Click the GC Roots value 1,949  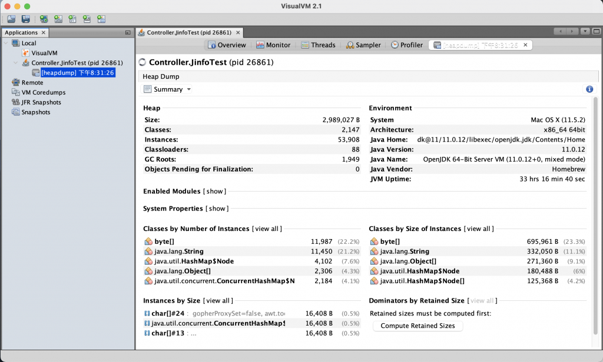click(x=351, y=159)
